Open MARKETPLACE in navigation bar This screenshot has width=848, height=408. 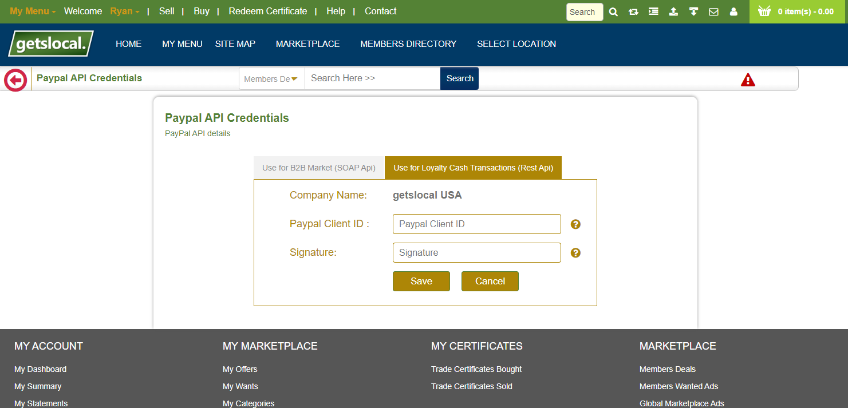[x=308, y=44]
